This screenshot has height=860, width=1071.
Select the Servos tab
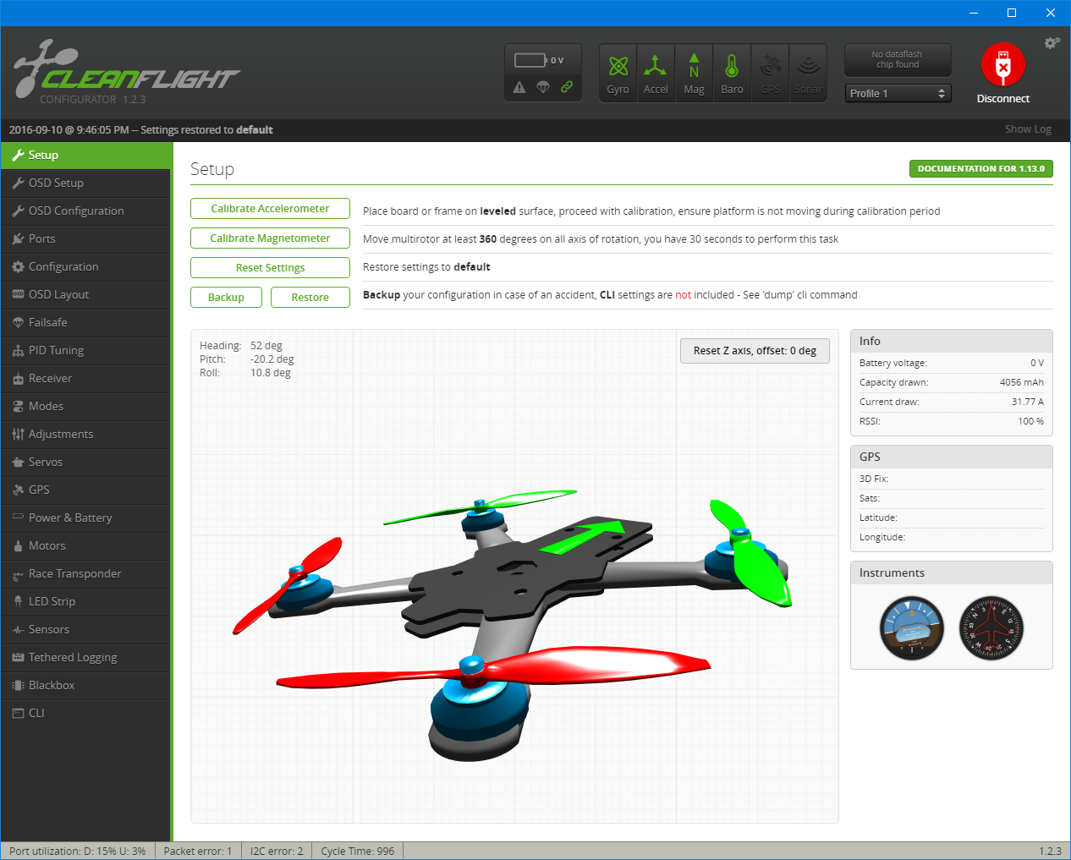pyautogui.click(x=85, y=463)
